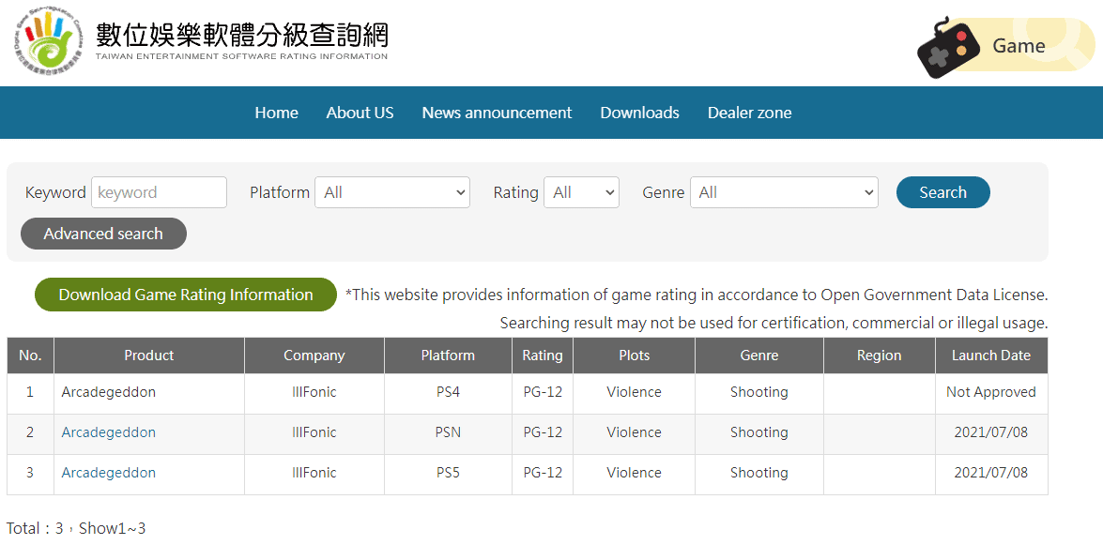Screen dimensions: 1103x545
Task: Open the Rating dropdown
Action: [581, 192]
